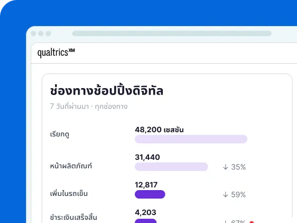Viewport: 297px width, 223px height.
Task: Open the 7 วันที่ผ่านมา date filter text
Action: [x=69, y=106]
